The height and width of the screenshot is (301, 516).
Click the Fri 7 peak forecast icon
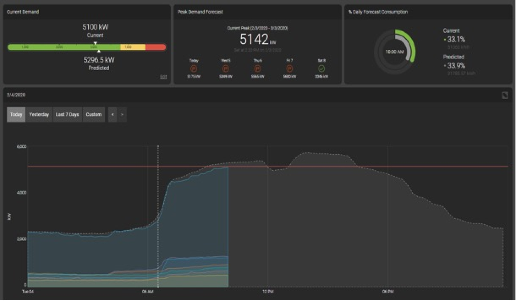pyautogui.click(x=290, y=69)
